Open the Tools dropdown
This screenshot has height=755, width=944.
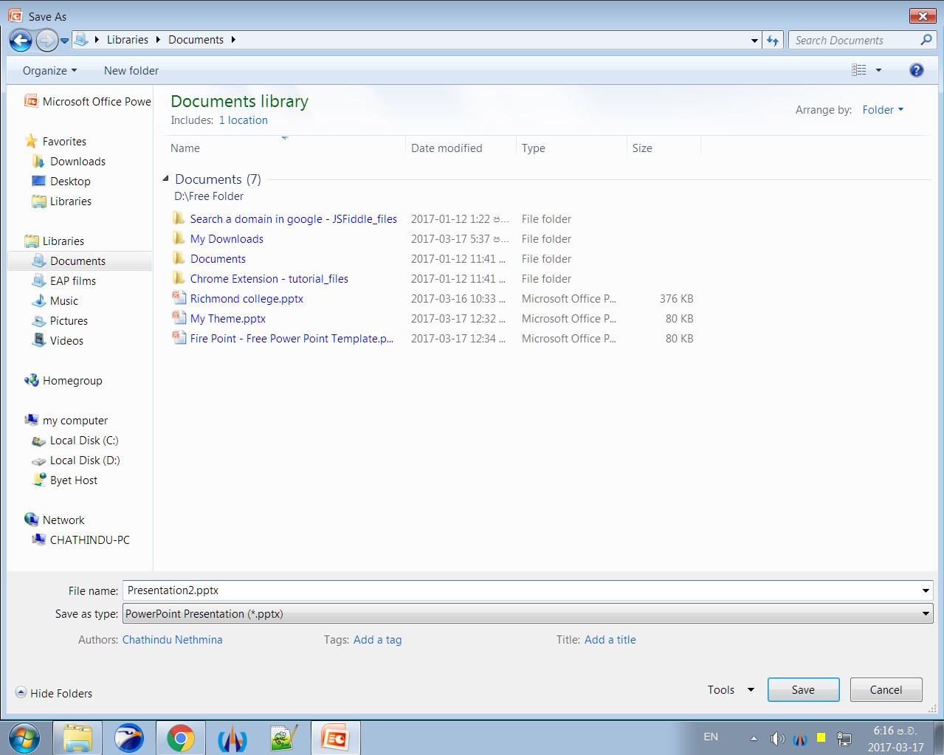(731, 690)
